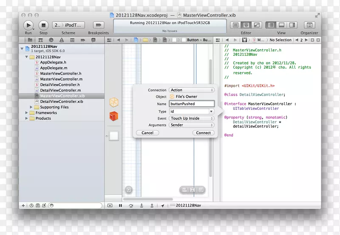This screenshot has width=340, height=235.
Task: Open M... header file jump bar item
Action: 258,40
